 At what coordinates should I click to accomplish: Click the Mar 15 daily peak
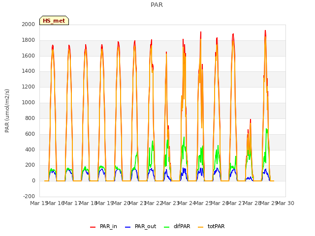[x=53, y=46]
